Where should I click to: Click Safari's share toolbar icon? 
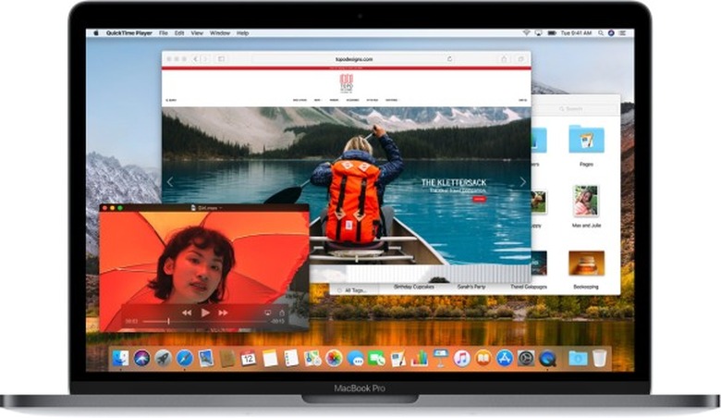pos(504,59)
